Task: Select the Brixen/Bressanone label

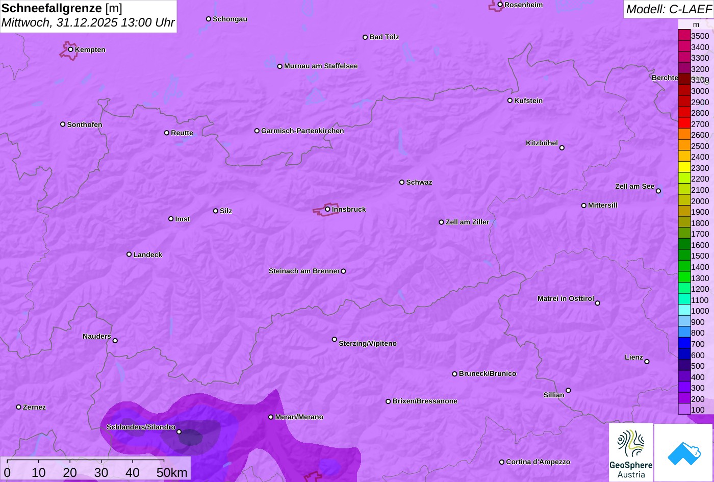Action: click(425, 401)
